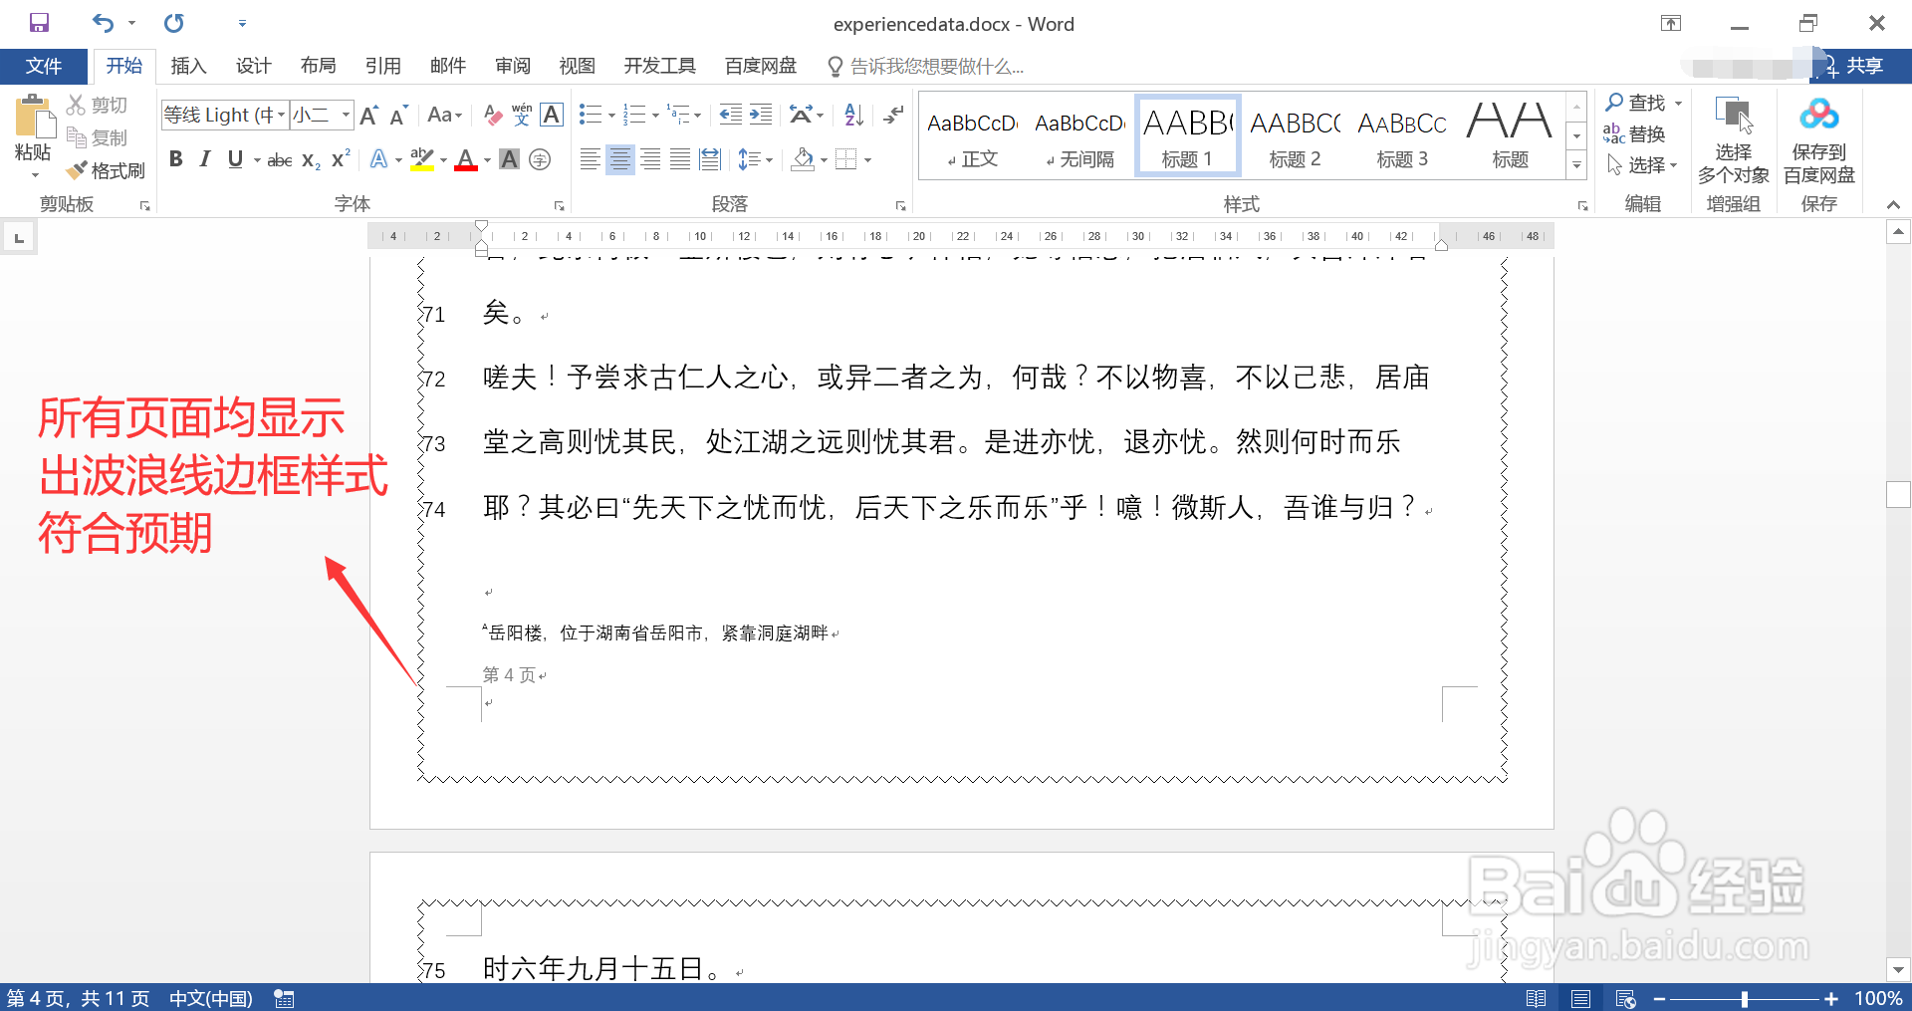Viewport: 1912px width, 1011px height.
Task: Switch to the 引用 tab
Action: click(x=382, y=66)
